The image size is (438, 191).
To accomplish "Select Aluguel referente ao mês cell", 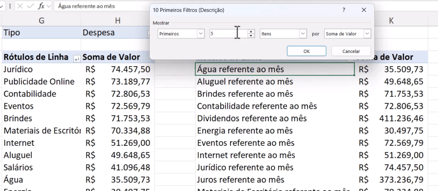I will [x=275, y=81].
